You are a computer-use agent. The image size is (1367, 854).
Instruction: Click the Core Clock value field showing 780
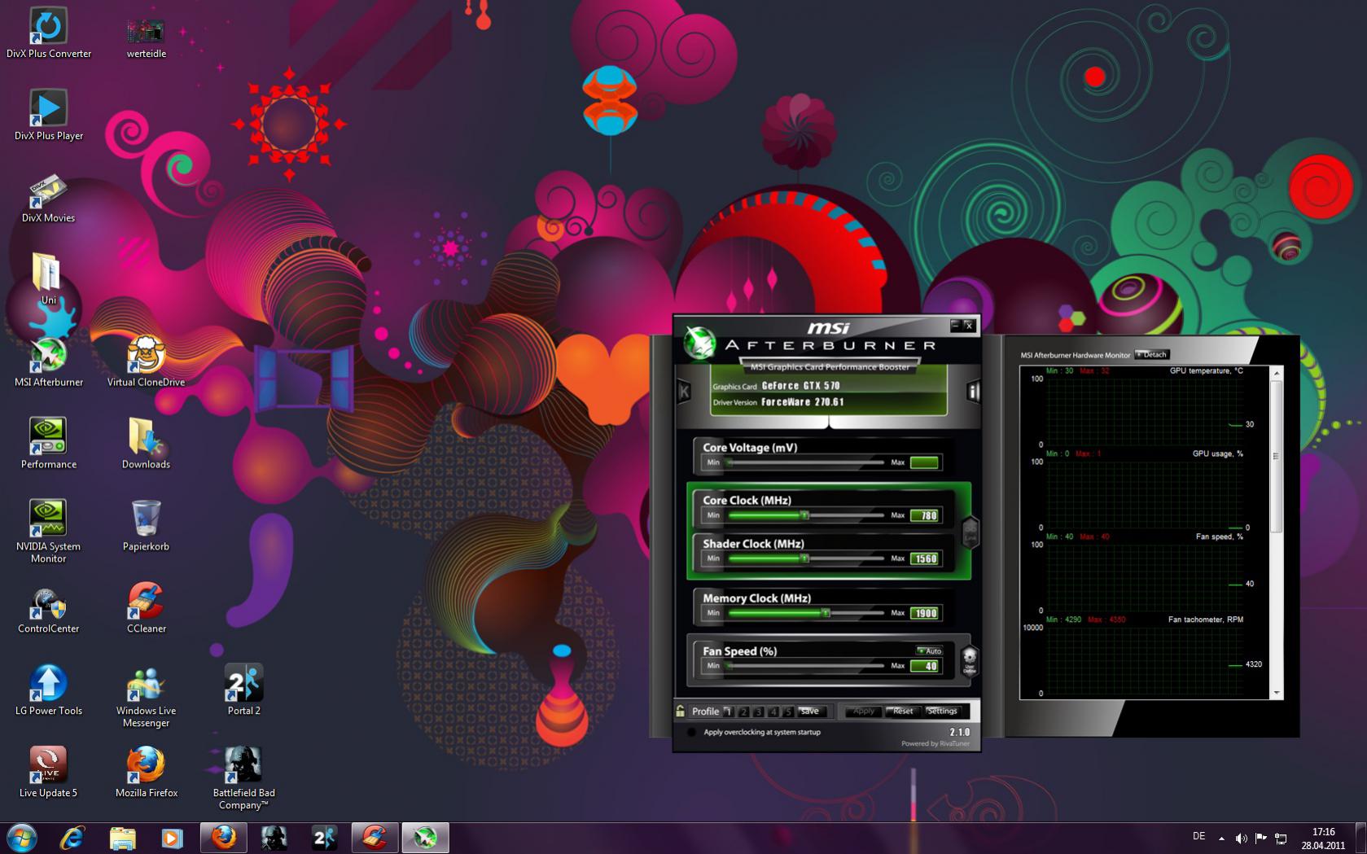[x=925, y=515]
